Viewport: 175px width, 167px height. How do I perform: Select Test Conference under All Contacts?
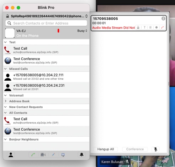(x=46, y=131)
